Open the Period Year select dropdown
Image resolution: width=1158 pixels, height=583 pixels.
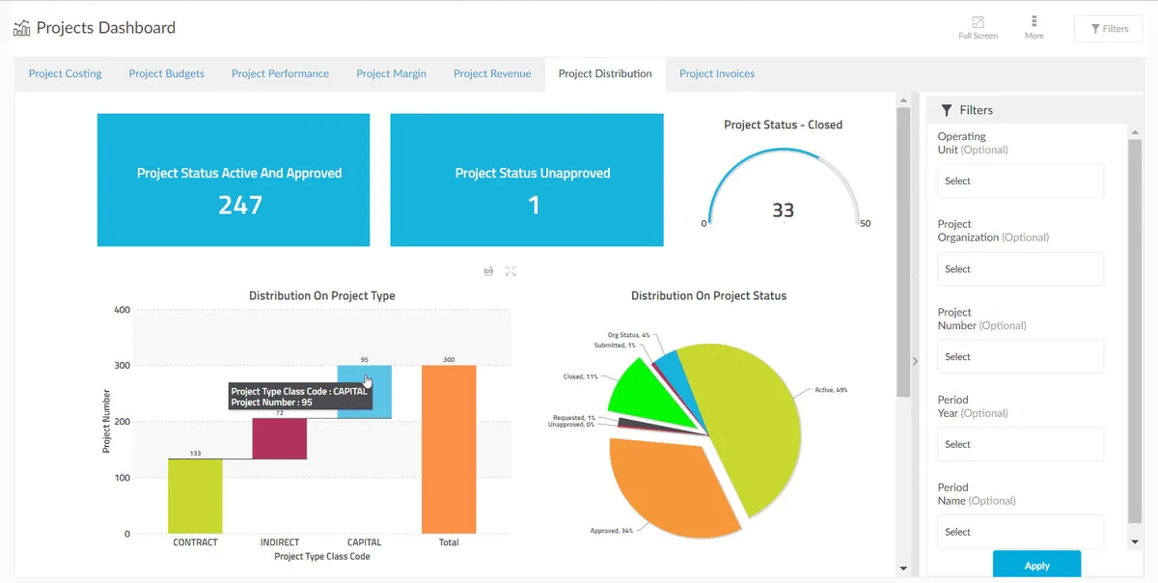[1020, 444]
